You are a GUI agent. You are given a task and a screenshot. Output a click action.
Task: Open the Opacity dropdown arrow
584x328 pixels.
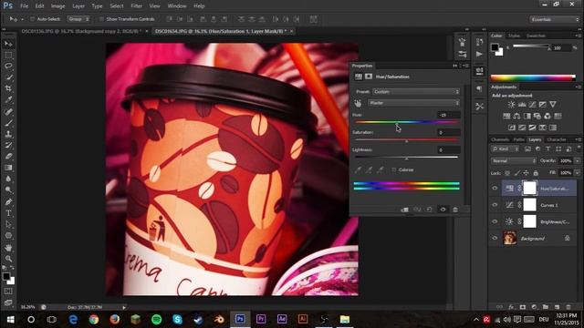(578, 161)
